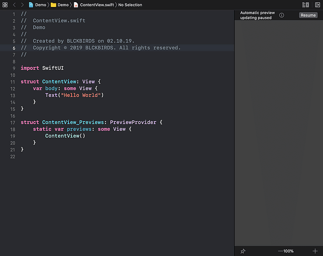
Task: Open the Demo project breadcrumb
Action: click(38, 5)
